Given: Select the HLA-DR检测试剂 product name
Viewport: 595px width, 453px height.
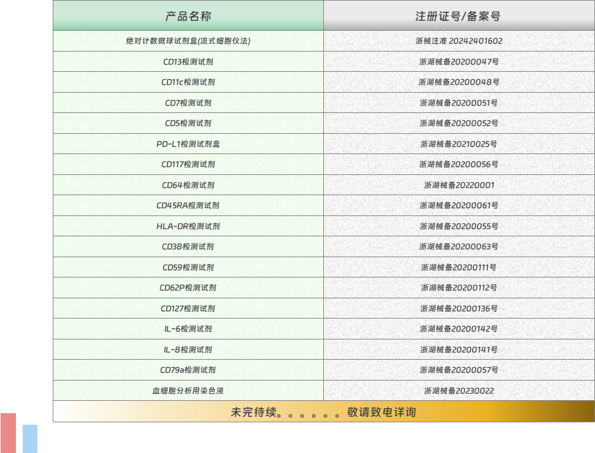Looking at the screenshot, I should coord(188,226).
